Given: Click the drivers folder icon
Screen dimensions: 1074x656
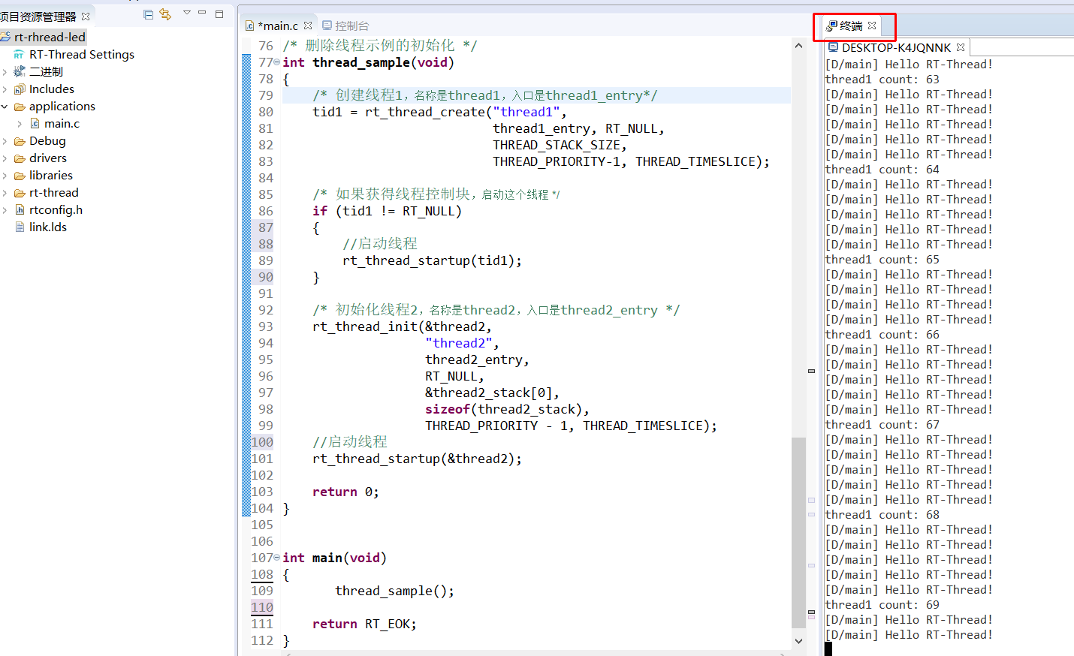Looking at the screenshot, I should tap(20, 158).
